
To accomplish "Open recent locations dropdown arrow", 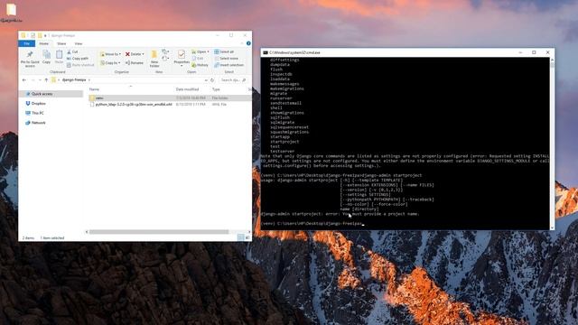I will [x=40, y=80].
